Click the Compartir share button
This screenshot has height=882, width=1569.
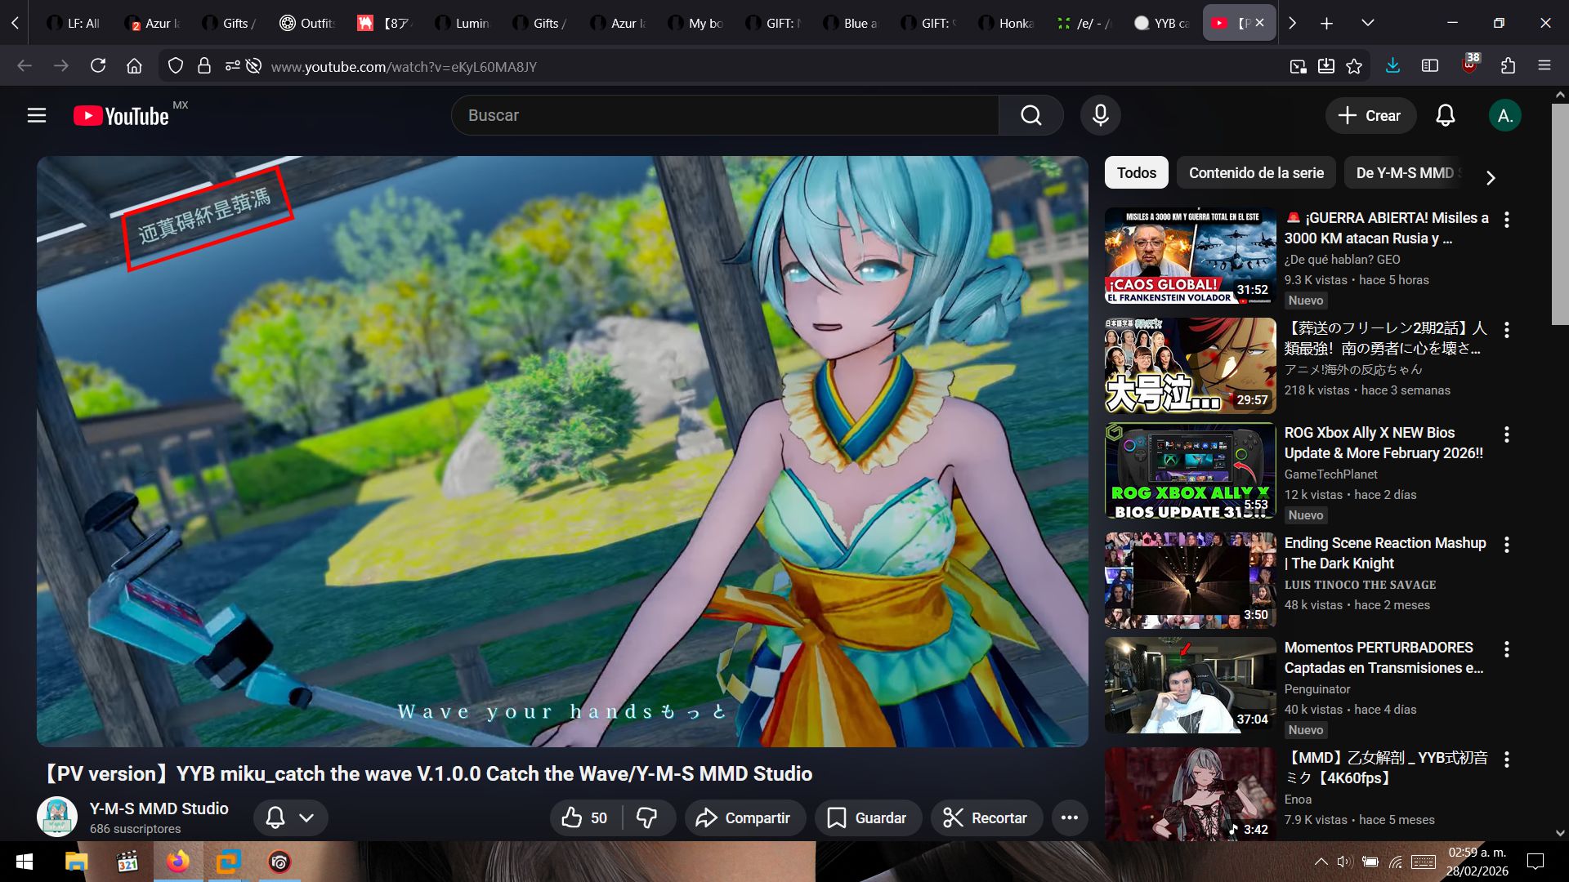744,817
